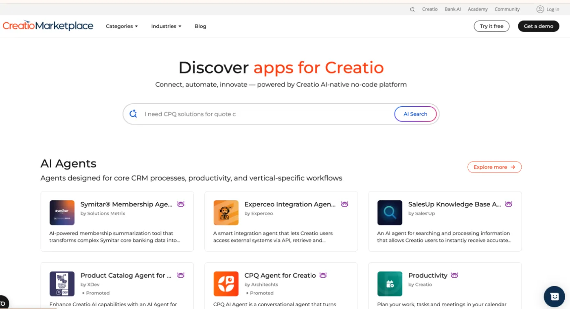Click the AI agent badge beside Product Catalog Agent
This screenshot has height=309, width=570.
pos(181,276)
